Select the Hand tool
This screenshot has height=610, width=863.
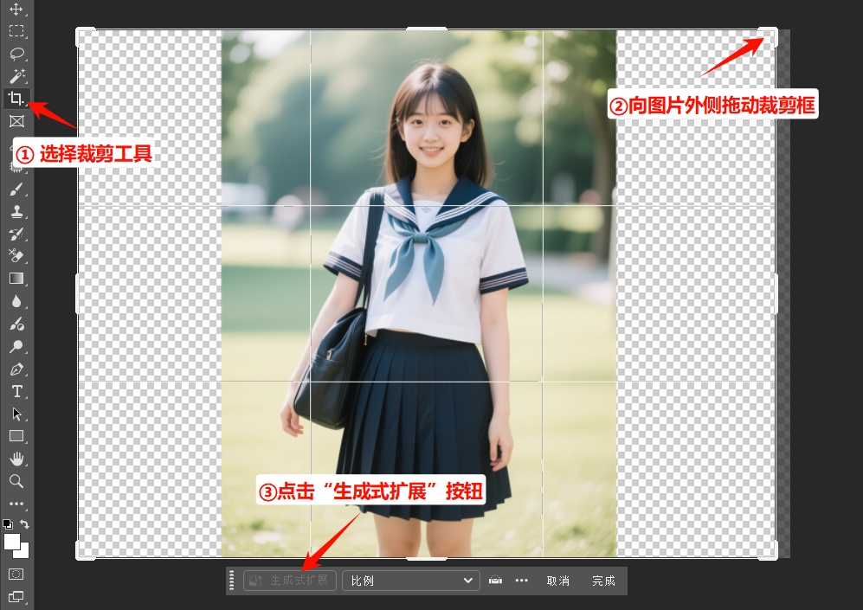coord(16,459)
